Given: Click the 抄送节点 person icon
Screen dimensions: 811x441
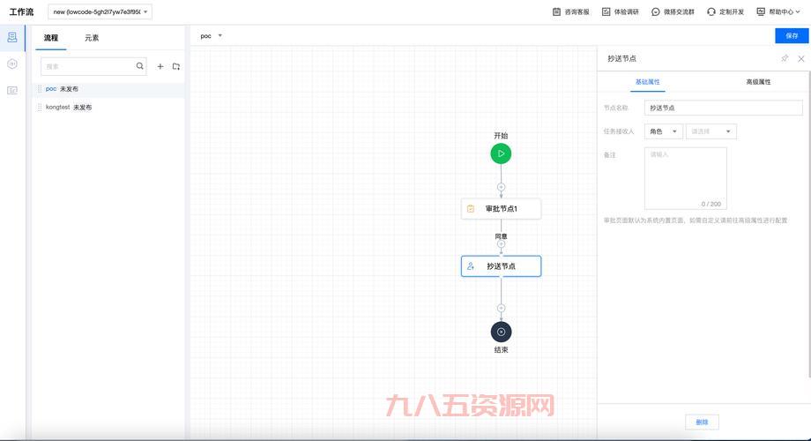Looking at the screenshot, I should tap(471, 266).
